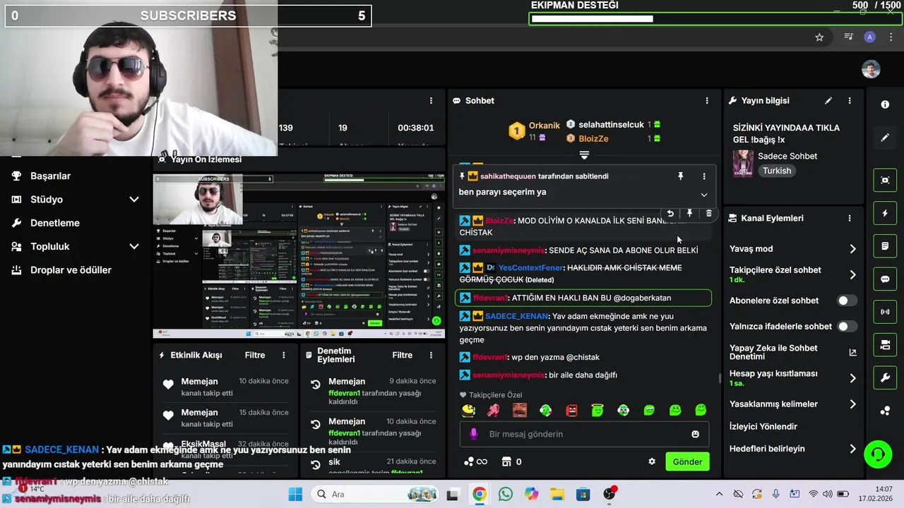
Task: Delete the BloizZe message with trash icon
Action: click(709, 214)
